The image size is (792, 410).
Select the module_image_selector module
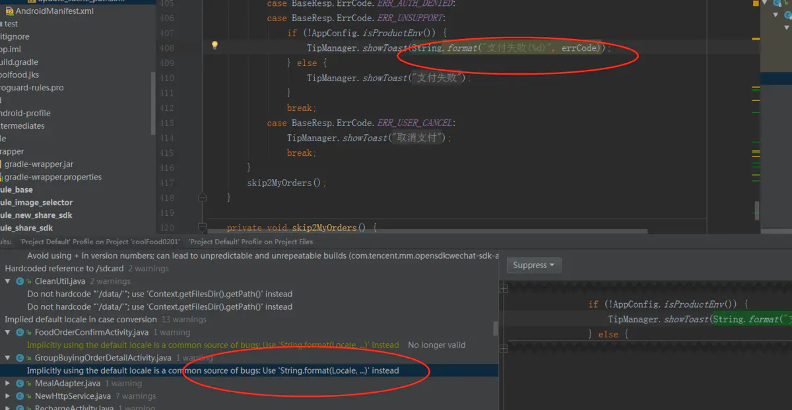point(36,202)
